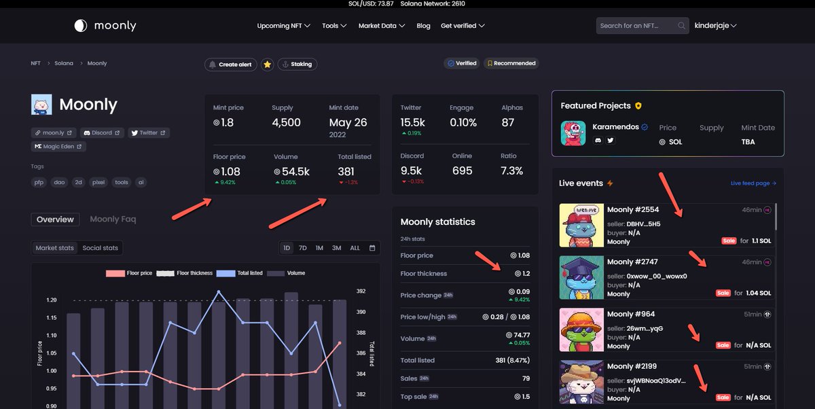Image resolution: width=815 pixels, height=409 pixels.
Task: Select the tools tag
Action: click(x=122, y=182)
